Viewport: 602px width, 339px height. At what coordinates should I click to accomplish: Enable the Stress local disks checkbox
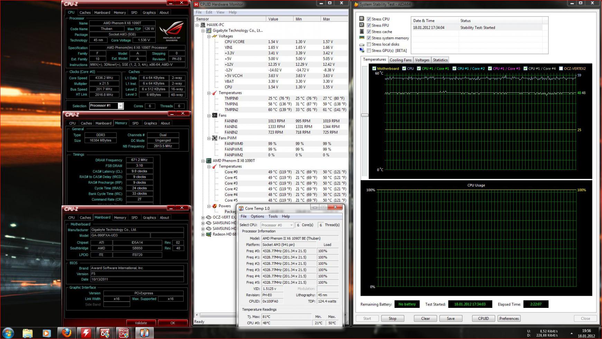click(x=369, y=44)
